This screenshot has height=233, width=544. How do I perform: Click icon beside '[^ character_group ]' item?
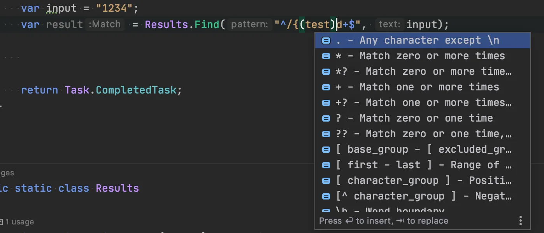click(x=326, y=196)
